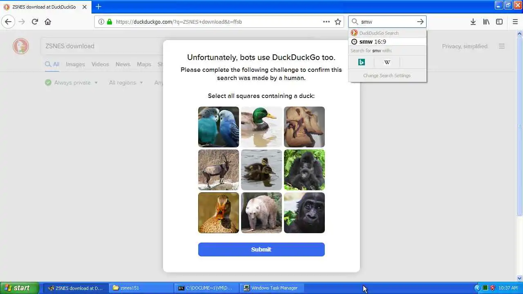Expand the Always private dropdown
The width and height of the screenshot is (523, 294).
coord(72,82)
